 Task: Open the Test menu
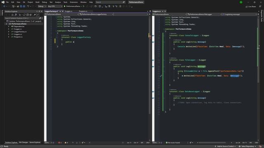coord(51,2)
